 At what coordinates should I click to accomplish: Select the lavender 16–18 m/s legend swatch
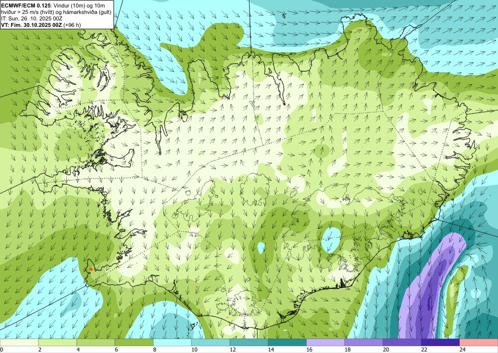(326, 343)
